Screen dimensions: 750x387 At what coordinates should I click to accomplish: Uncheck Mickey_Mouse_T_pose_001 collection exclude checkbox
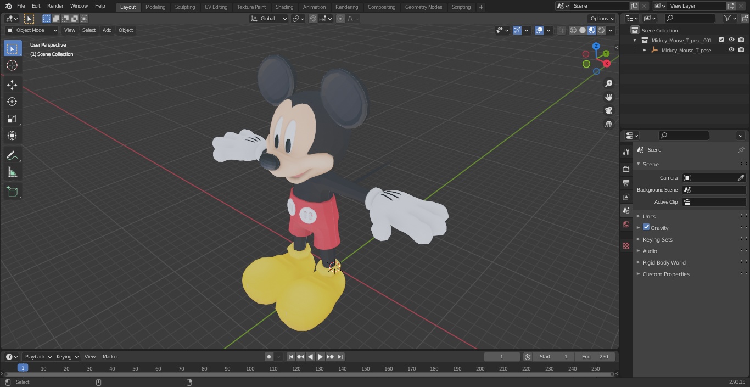click(x=721, y=40)
